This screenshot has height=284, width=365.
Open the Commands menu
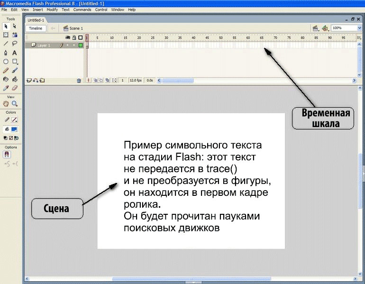click(x=82, y=9)
